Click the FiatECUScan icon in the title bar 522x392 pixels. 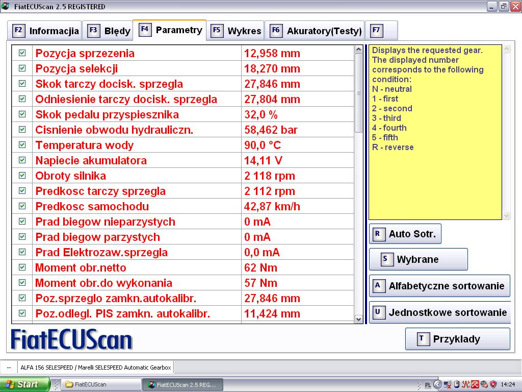point(5,6)
